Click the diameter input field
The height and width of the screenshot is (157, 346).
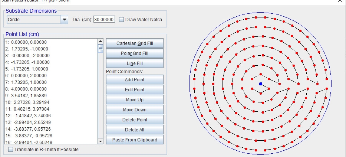click(x=104, y=19)
